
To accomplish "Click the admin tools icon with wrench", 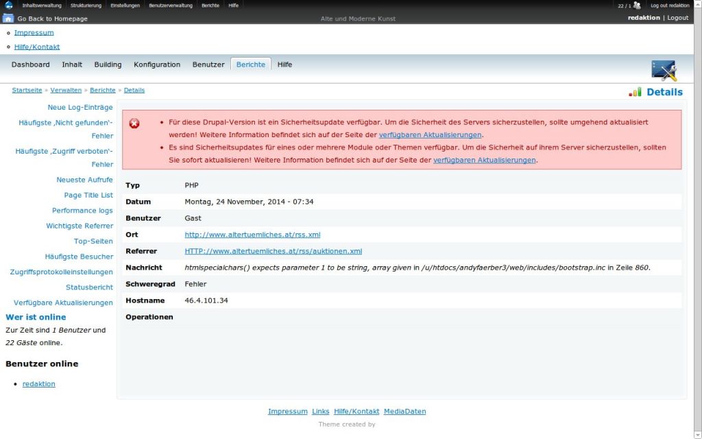I will (x=664, y=70).
